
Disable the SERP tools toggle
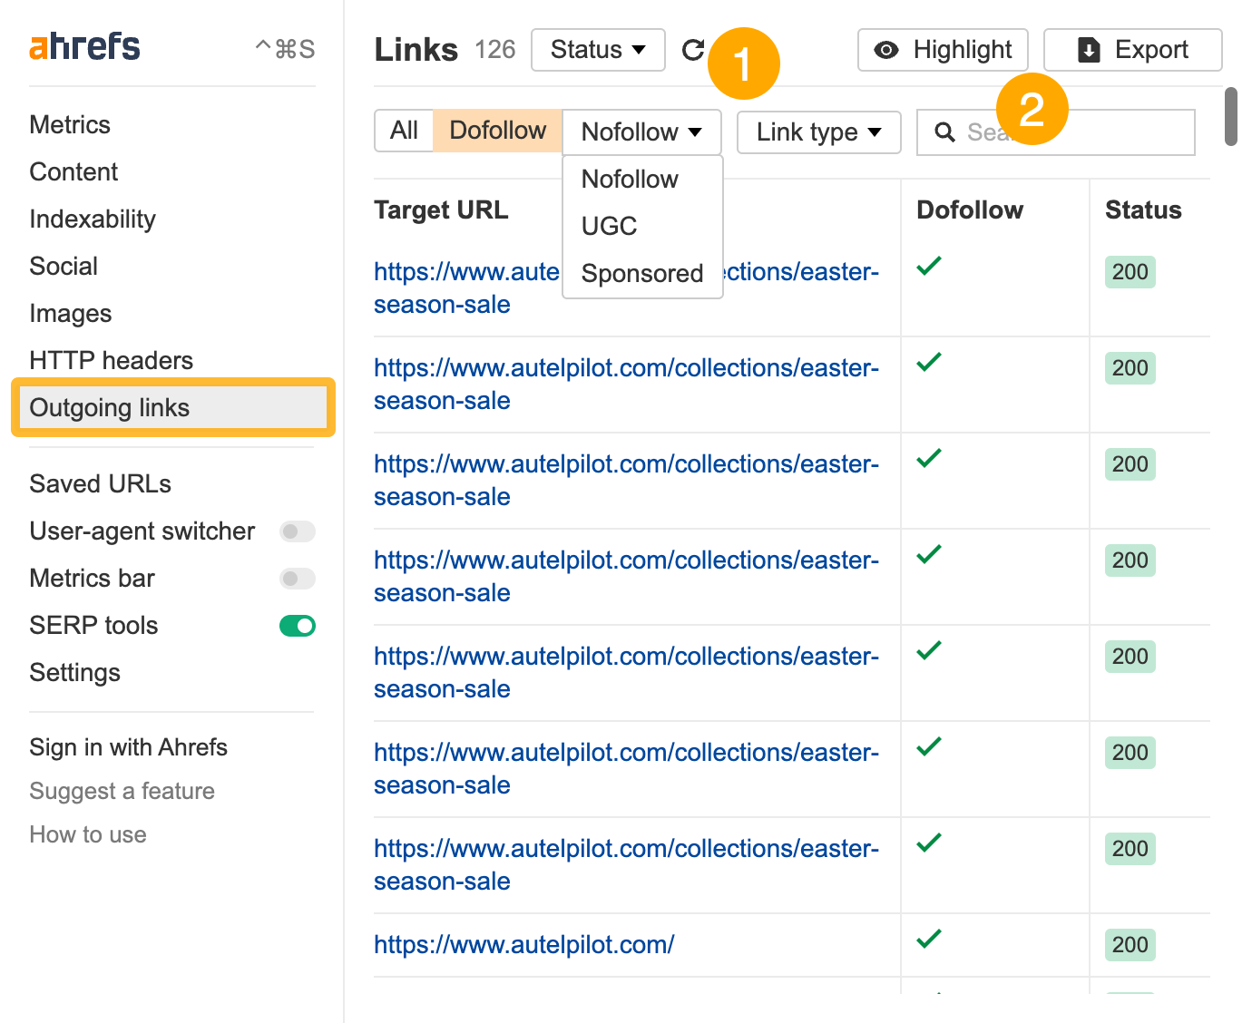tap(298, 626)
